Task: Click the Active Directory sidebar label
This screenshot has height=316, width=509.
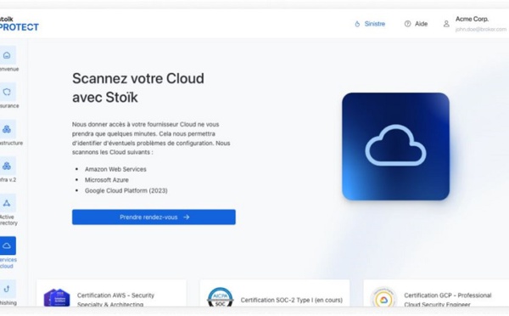Action: [x=8, y=220]
